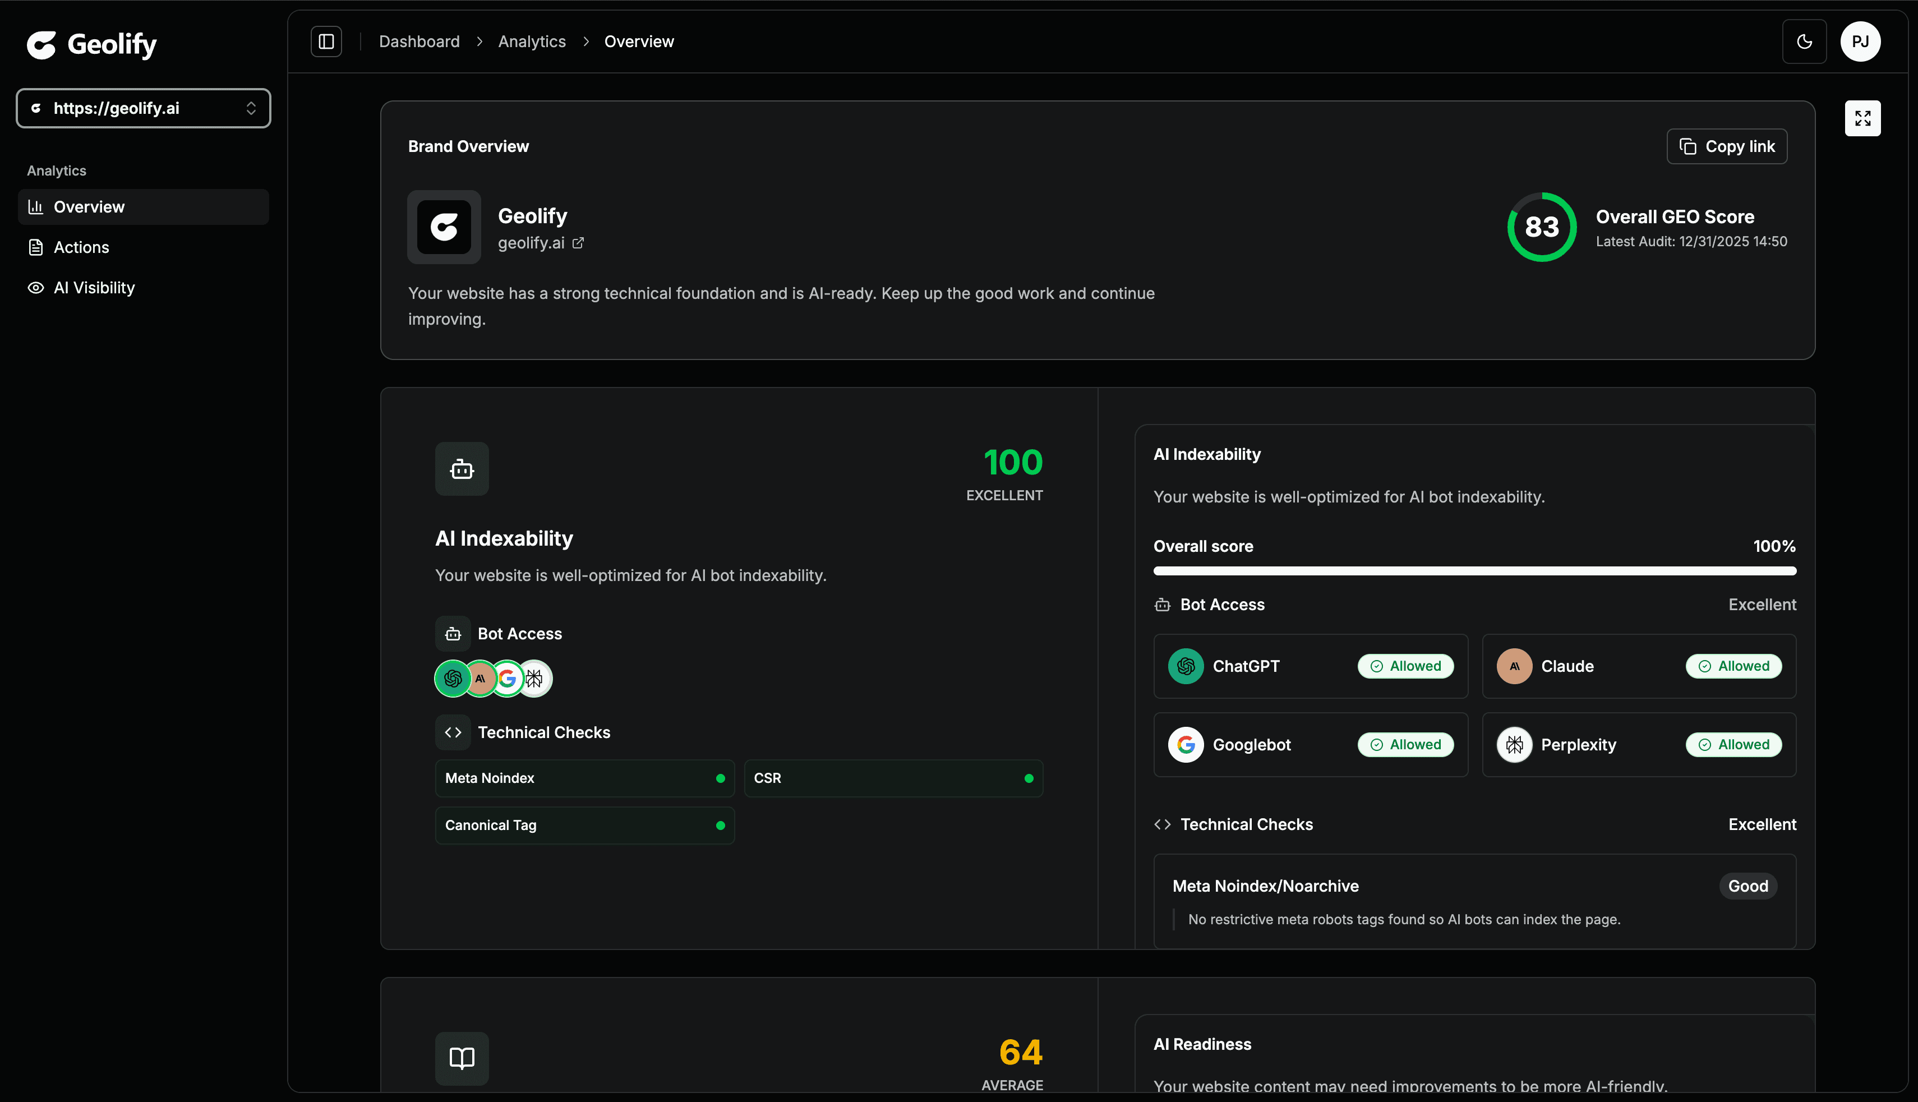Image resolution: width=1918 pixels, height=1102 pixels.
Task: Select the Canonical Tag check chip
Action: [585, 825]
